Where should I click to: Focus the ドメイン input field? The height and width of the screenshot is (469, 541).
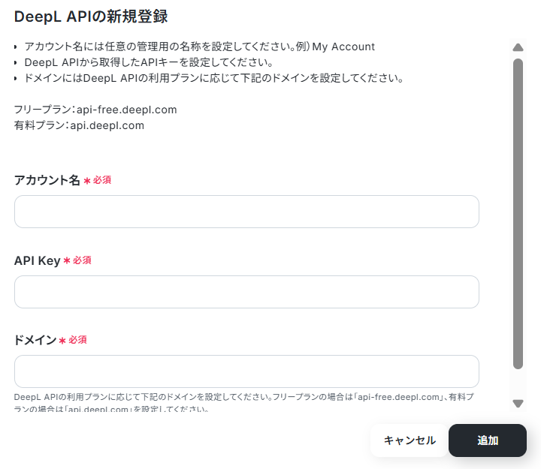tap(246, 371)
